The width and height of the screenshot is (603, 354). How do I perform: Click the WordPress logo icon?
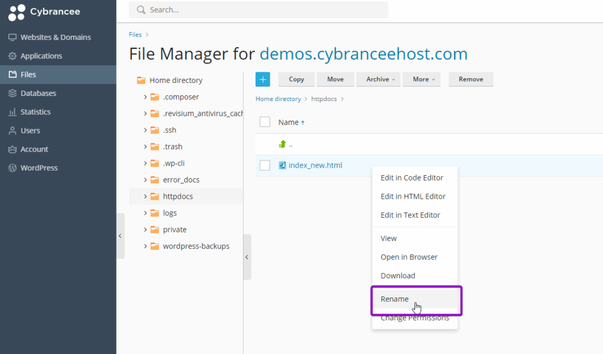(12, 168)
